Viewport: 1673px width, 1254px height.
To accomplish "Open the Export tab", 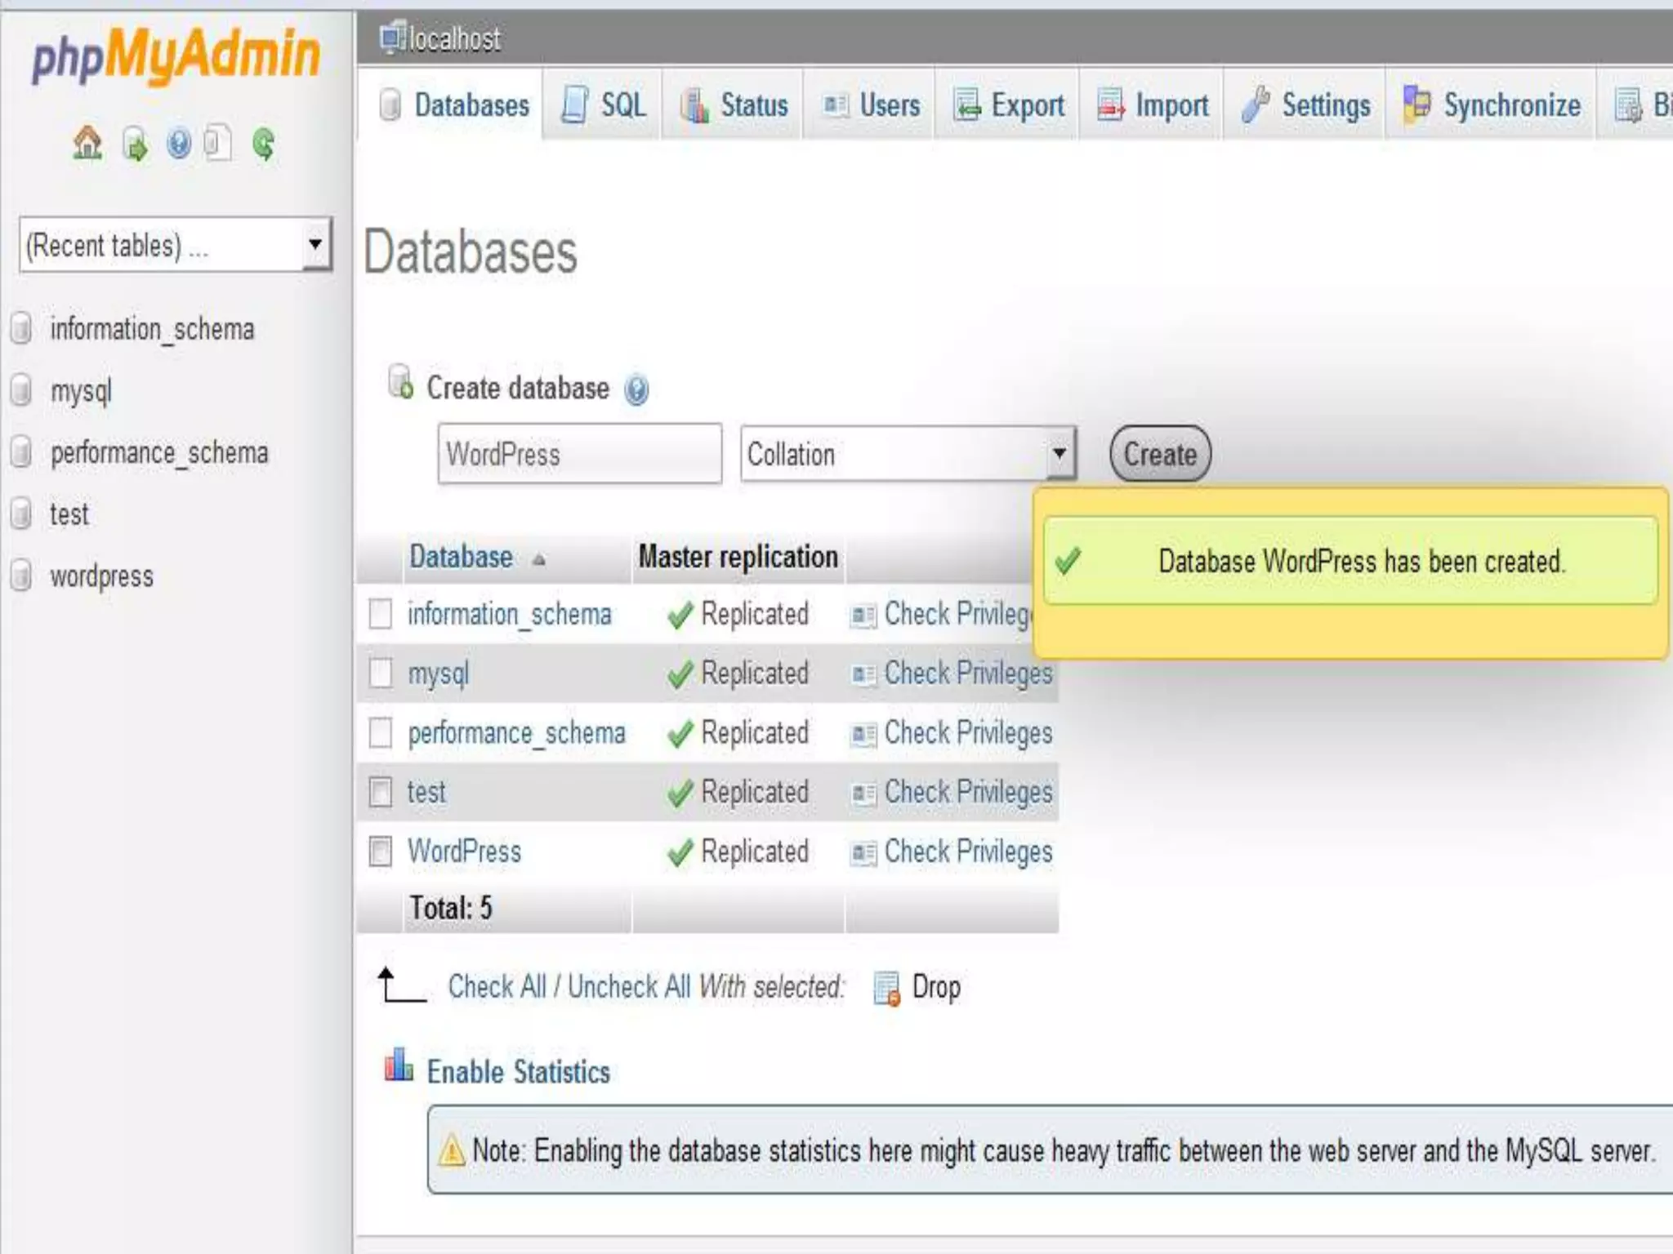I will pos(1009,105).
